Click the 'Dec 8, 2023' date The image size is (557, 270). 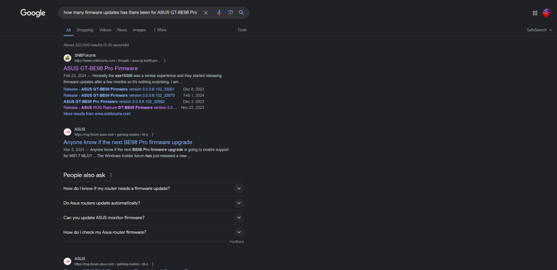[x=194, y=89]
